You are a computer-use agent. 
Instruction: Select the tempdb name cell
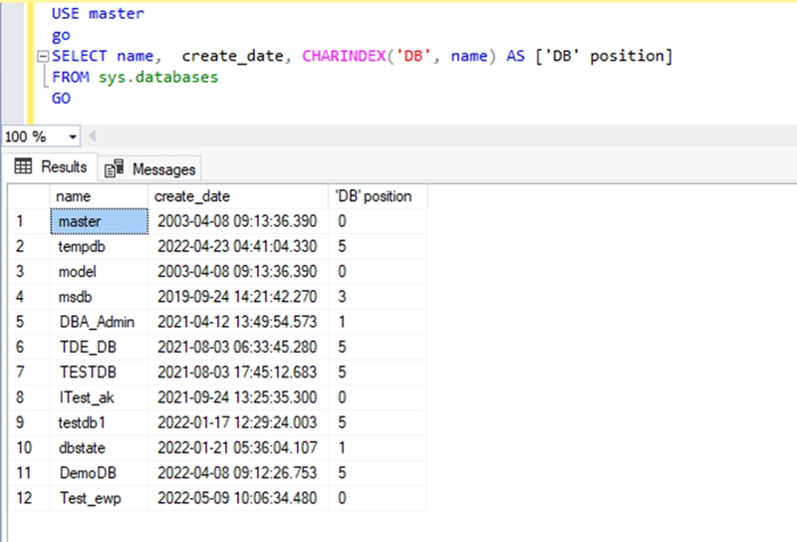(99, 247)
